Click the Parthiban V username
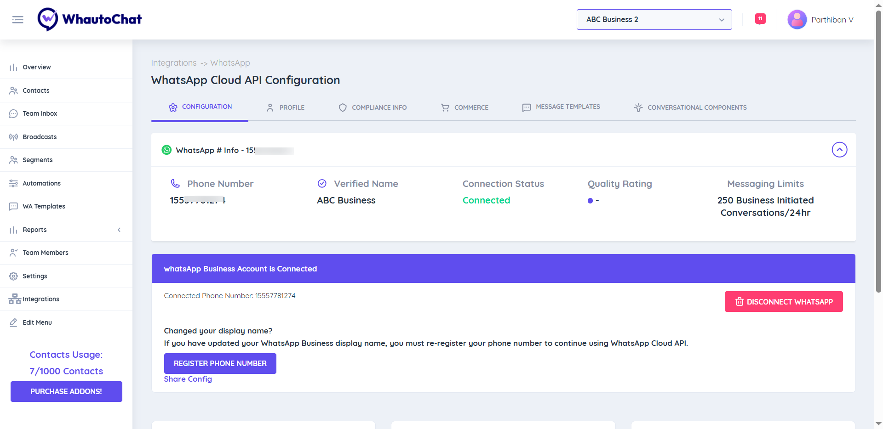 click(832, 20)
